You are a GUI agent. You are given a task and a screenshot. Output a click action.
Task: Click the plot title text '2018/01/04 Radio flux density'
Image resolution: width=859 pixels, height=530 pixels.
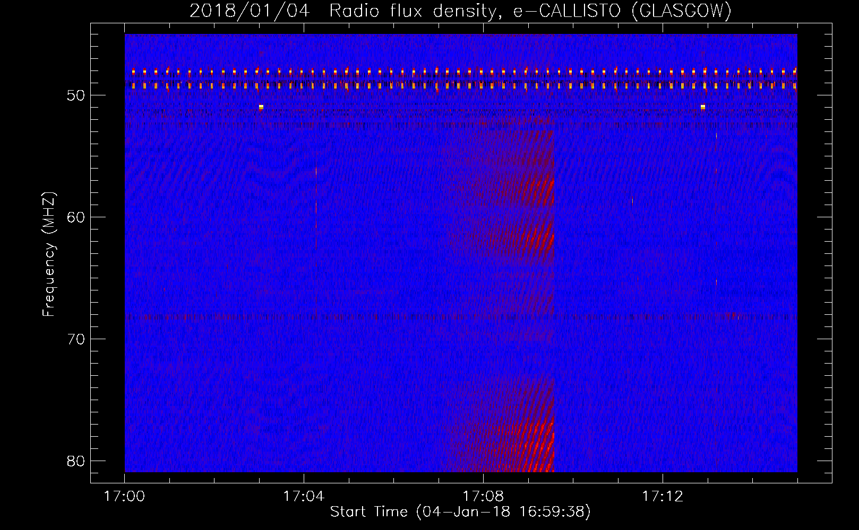pyautogui.click(x=346, y=11)
